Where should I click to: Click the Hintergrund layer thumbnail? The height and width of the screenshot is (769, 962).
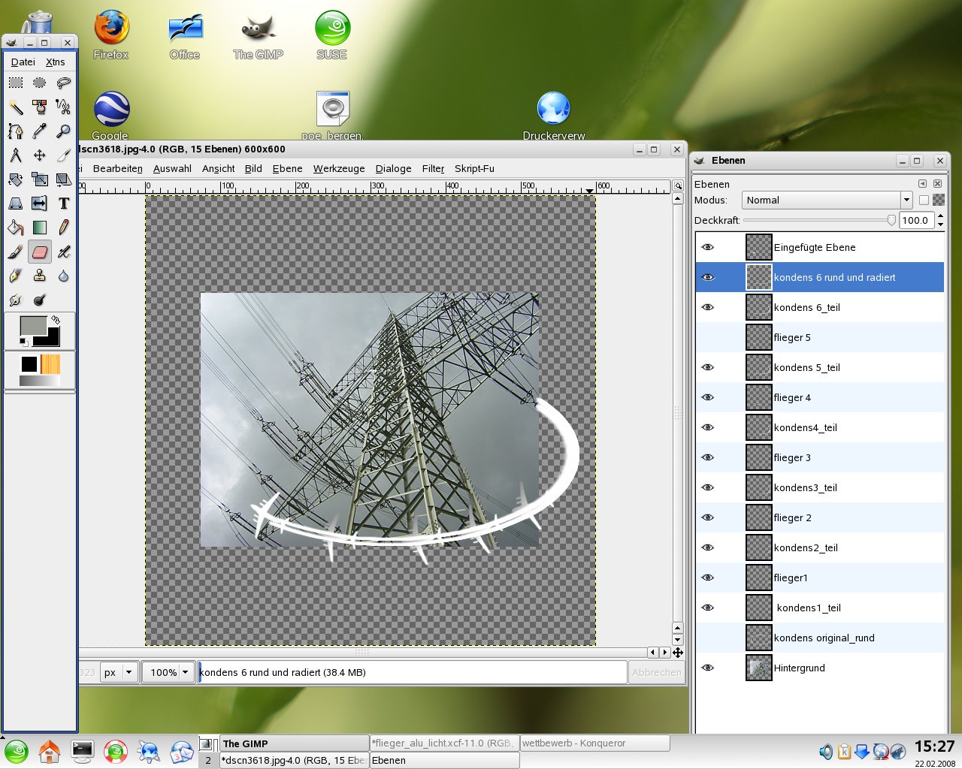pos(758,668)
